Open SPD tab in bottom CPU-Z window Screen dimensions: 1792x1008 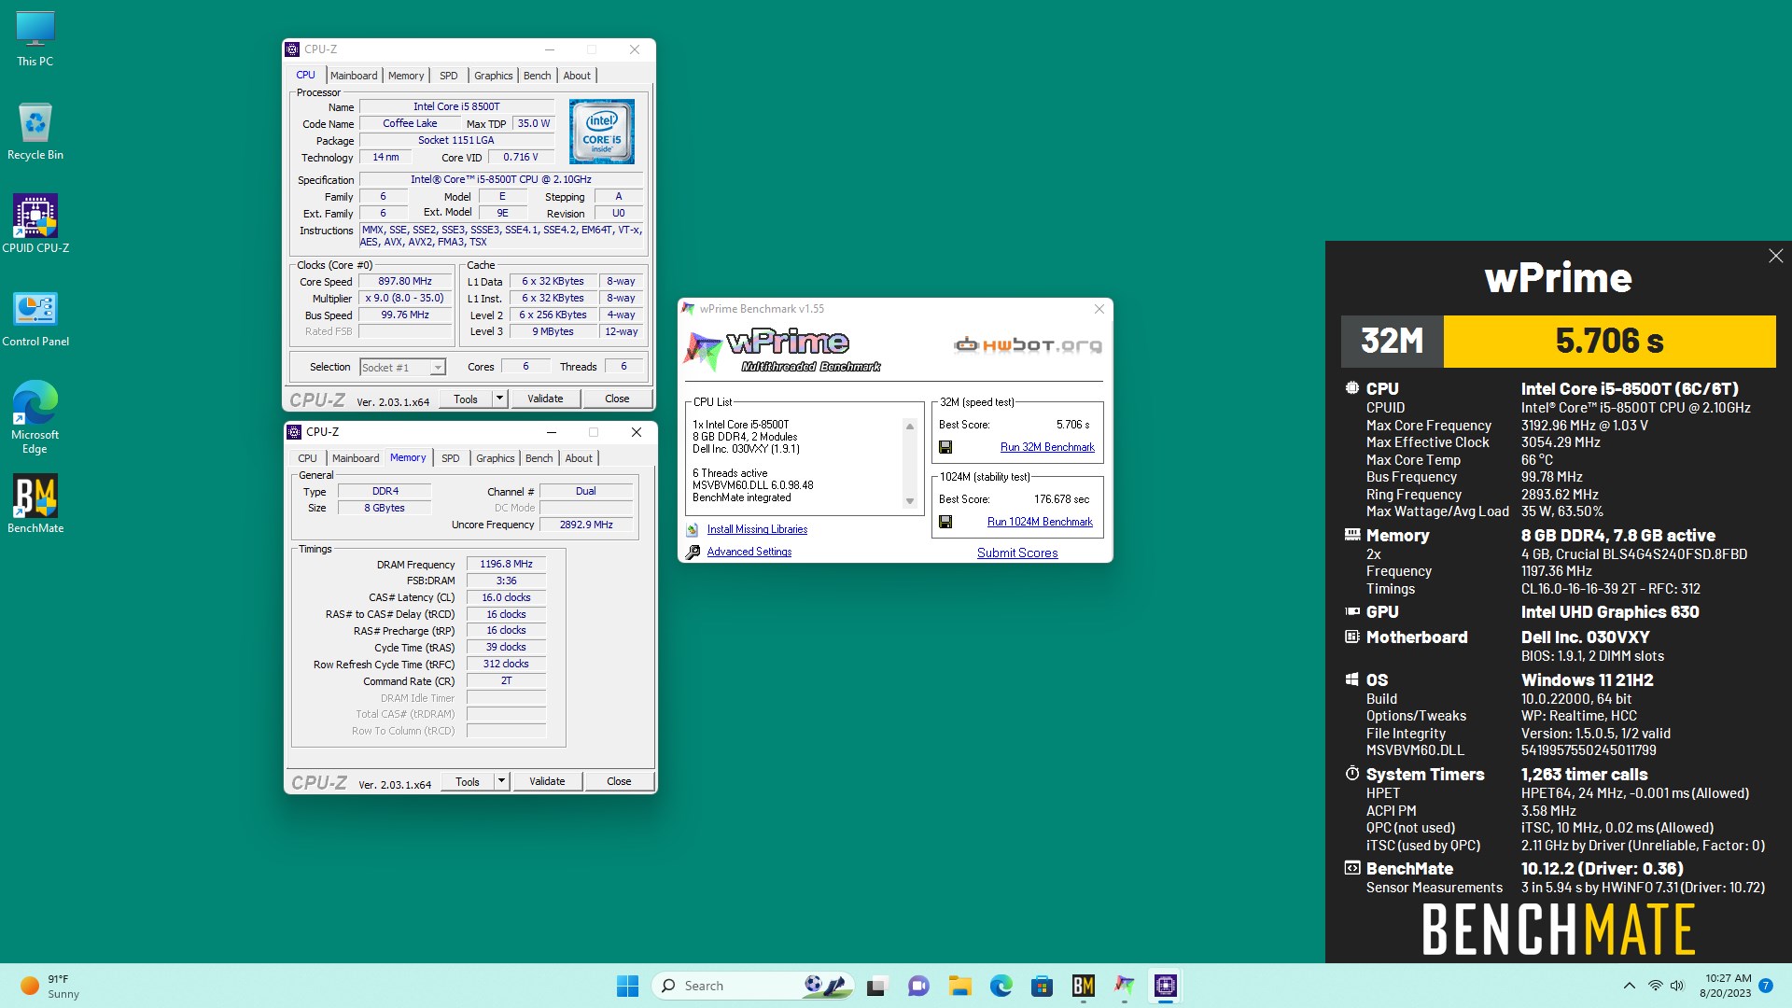(451, 458)
